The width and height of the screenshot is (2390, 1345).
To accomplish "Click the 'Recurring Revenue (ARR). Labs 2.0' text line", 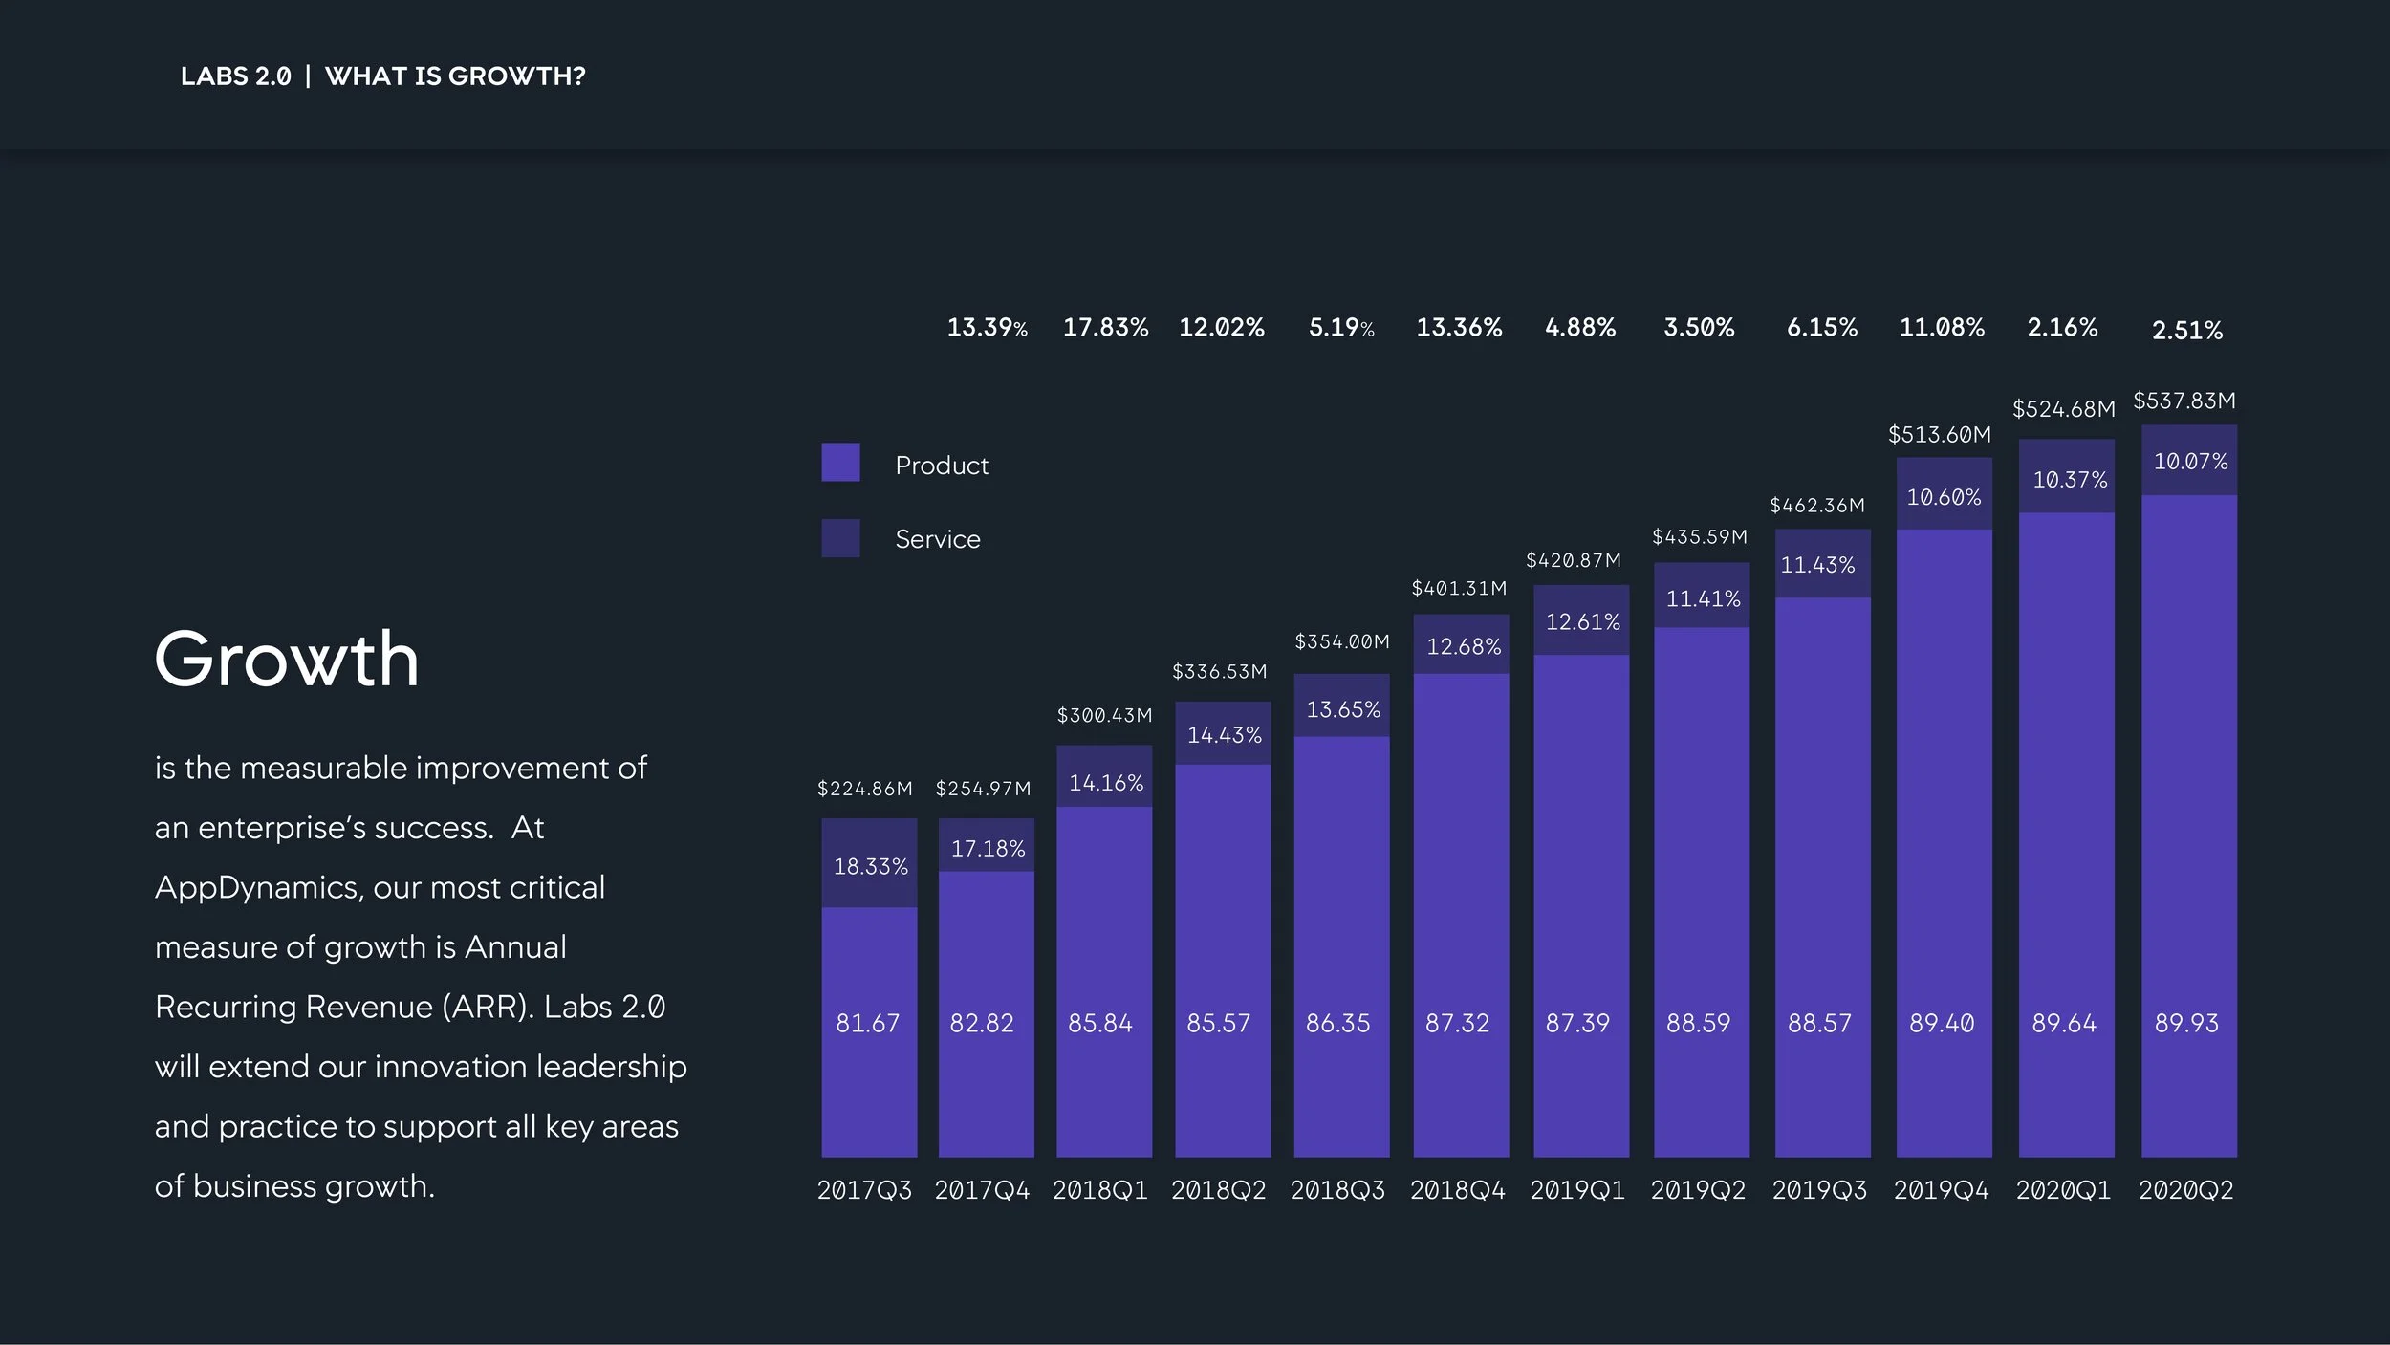I will point(410,1008).
